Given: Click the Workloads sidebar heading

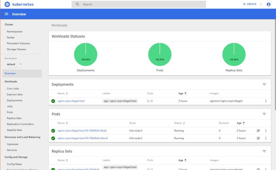Looking at the screenshot, I should tap(11, 82).
